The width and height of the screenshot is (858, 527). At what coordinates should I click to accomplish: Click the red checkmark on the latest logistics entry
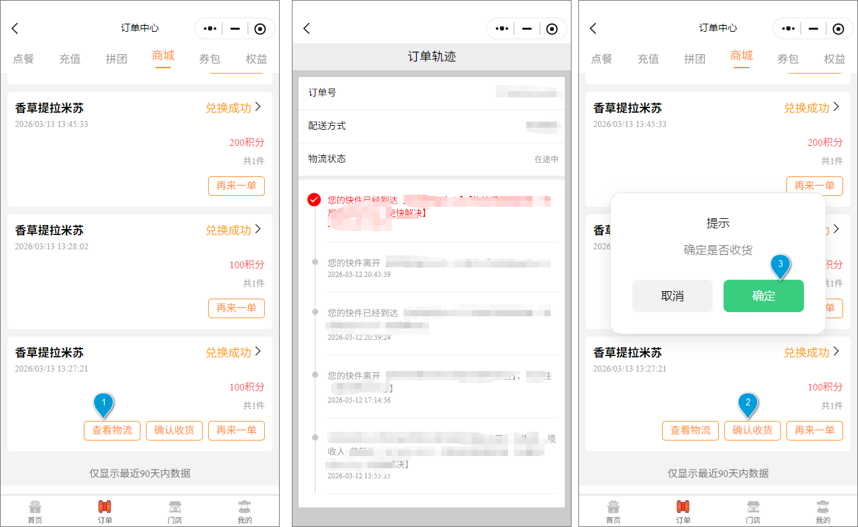[314, 199]
